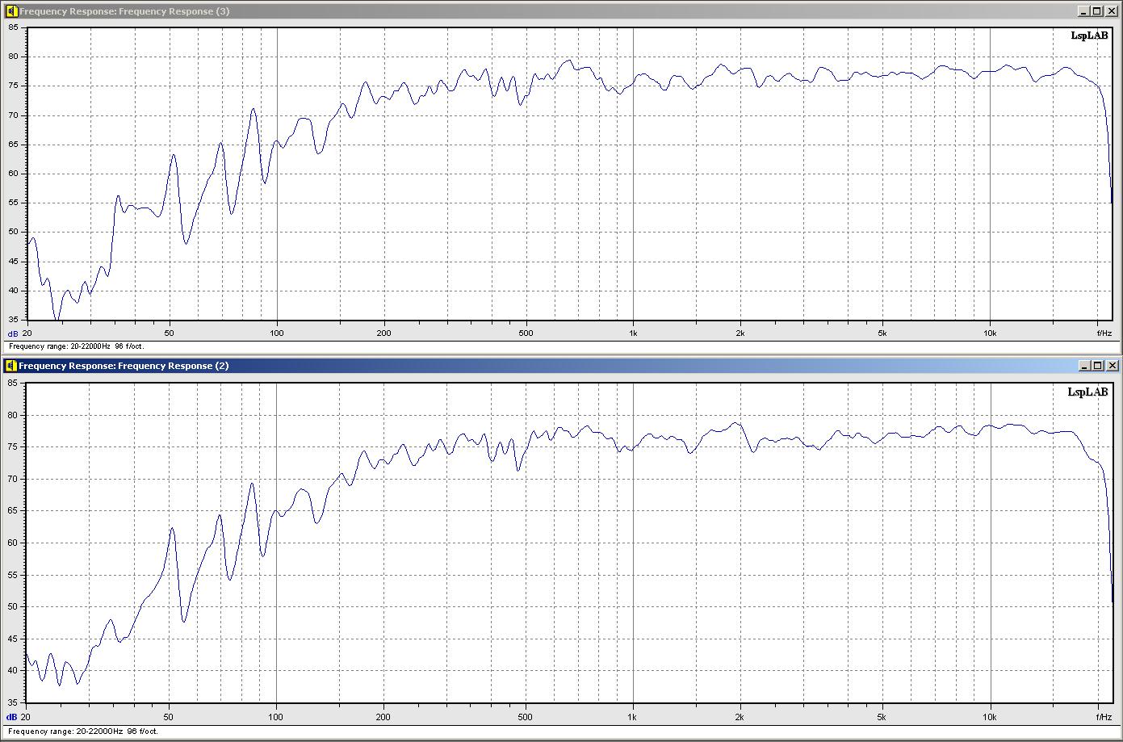Maximize the Frequency Response (2) window
The image size is (1123, 742).
point(1096,366)
